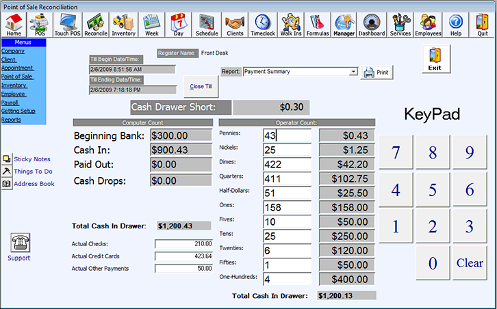Screen dimensions: 497x309
Task: Open the Company menu link
Action: tap(13, 51)
